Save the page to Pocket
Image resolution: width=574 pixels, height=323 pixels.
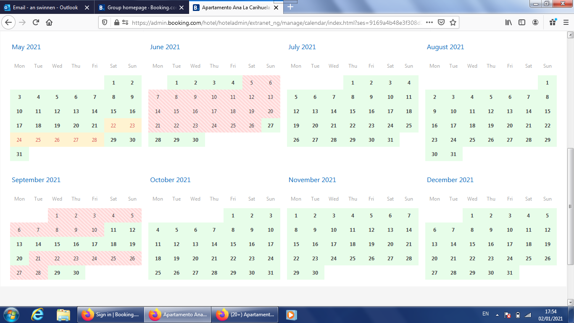click(441, 23)
